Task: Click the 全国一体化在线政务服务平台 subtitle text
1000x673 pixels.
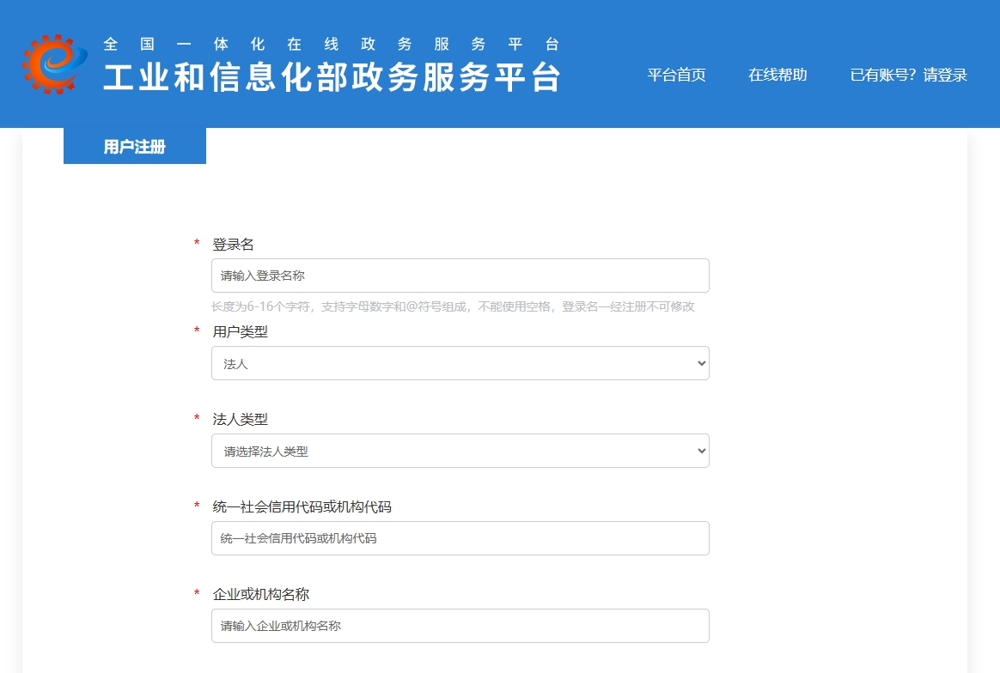Action: pyautogui.click(x=332, y=44)
